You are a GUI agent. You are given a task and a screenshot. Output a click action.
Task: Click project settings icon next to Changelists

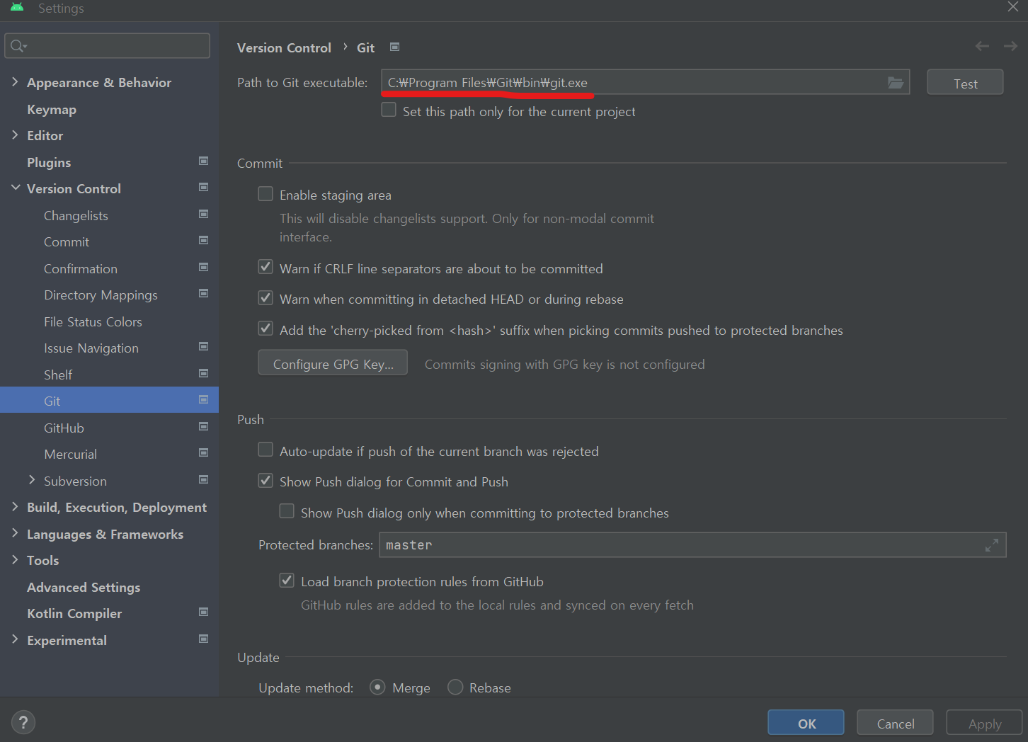point(204,214)
